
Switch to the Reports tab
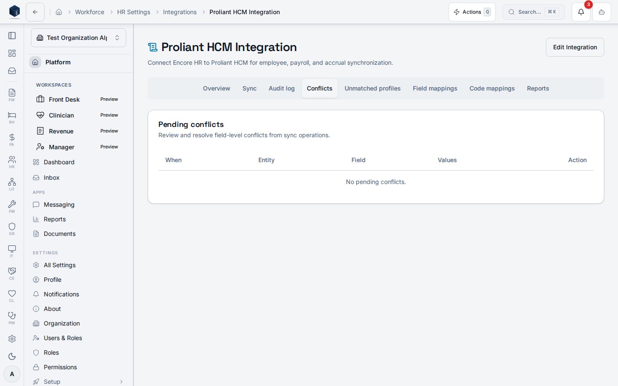pyautogui.click(x=538, y=88)
